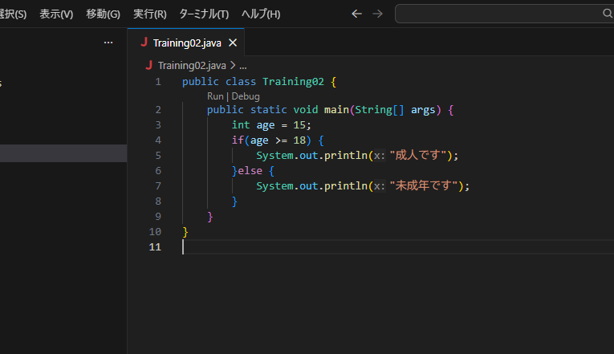614x354 pixels.
Task: Click the Java file icon in the breadcrumb
Action: point(149,66)
